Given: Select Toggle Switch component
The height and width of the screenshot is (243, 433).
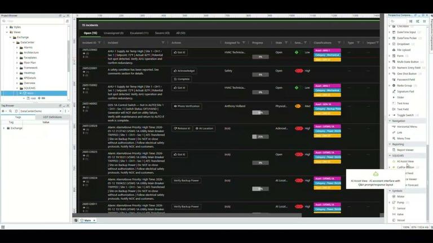Looking at the screenshot, I should (x=405, y=115).
